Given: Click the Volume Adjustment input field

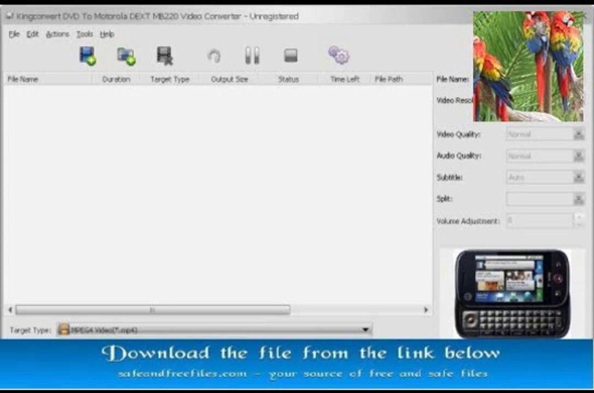Looking at the screenshot, I should [539, 221].
